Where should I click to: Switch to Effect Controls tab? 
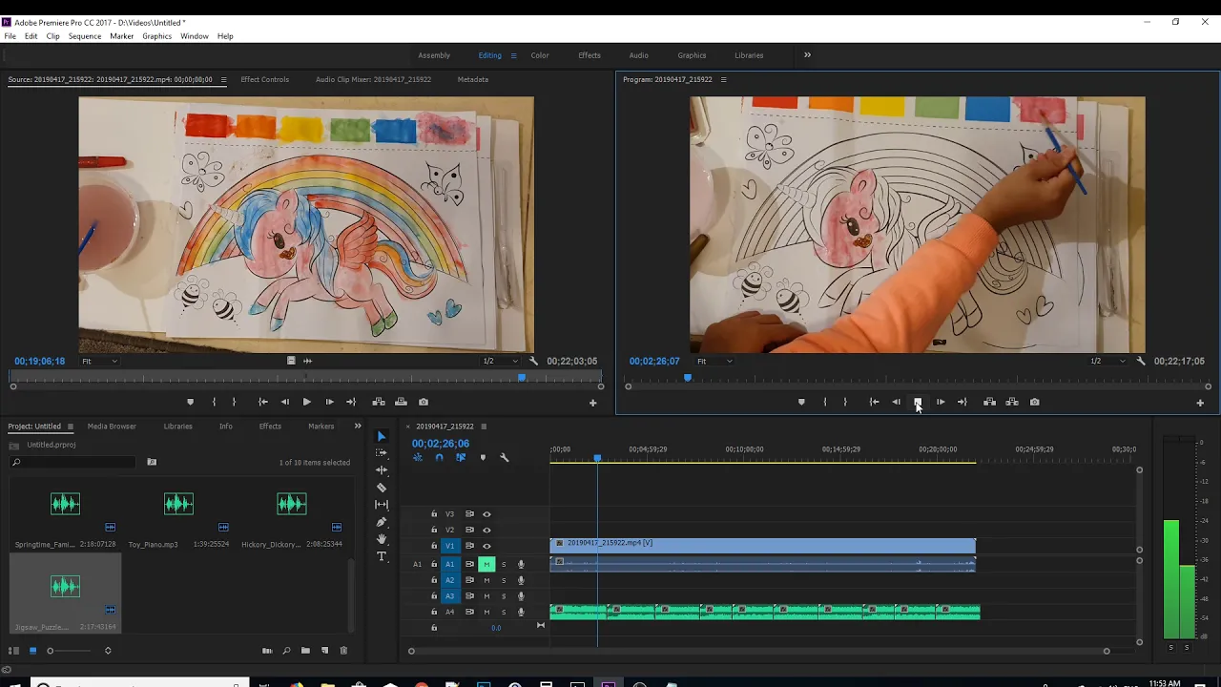264,79
